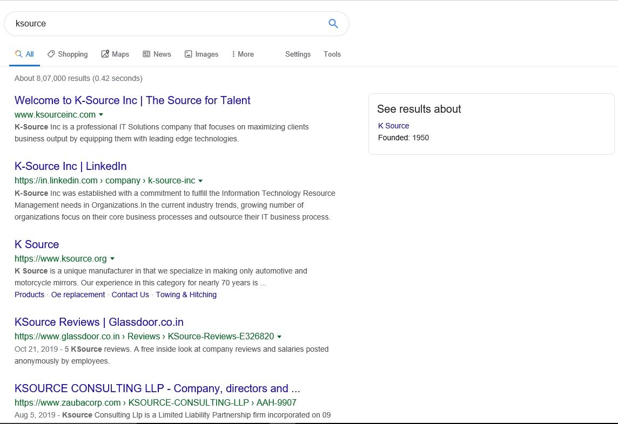
Task: Go to the Products sitelink
Action: coord(30,295)
